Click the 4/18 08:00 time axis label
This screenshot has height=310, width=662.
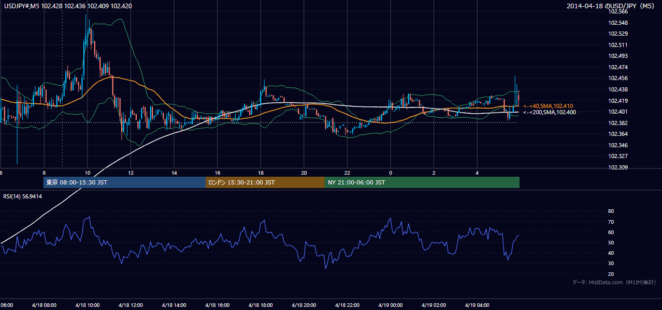[x=44, y=305]
